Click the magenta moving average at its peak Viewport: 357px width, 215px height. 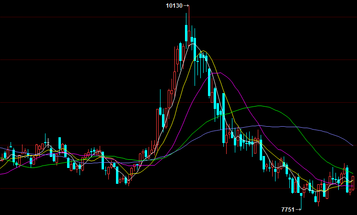pyautogui.click(x=218, y=73)
